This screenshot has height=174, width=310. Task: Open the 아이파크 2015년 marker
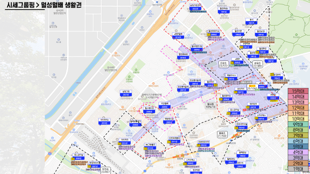[124, 142]
